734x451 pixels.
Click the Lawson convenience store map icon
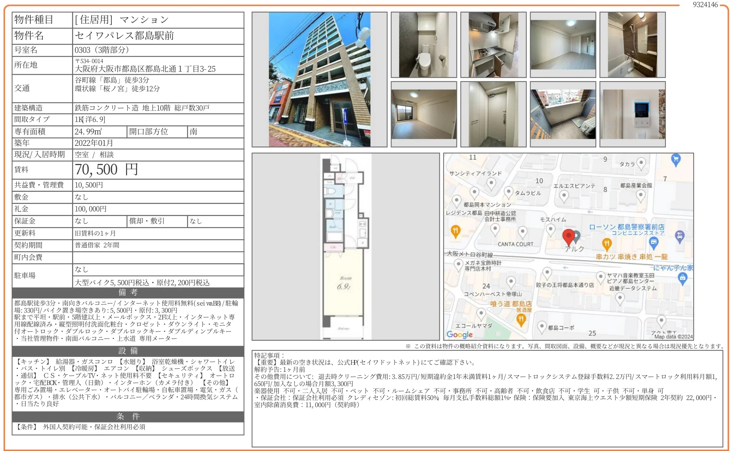[653, 243]
